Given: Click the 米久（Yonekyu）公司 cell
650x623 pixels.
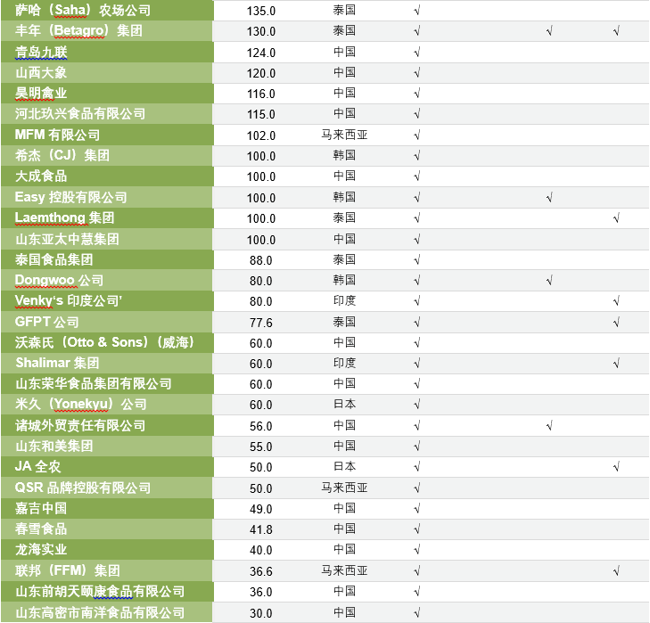Looking at the screenshot, I should (x=107, y=405).
